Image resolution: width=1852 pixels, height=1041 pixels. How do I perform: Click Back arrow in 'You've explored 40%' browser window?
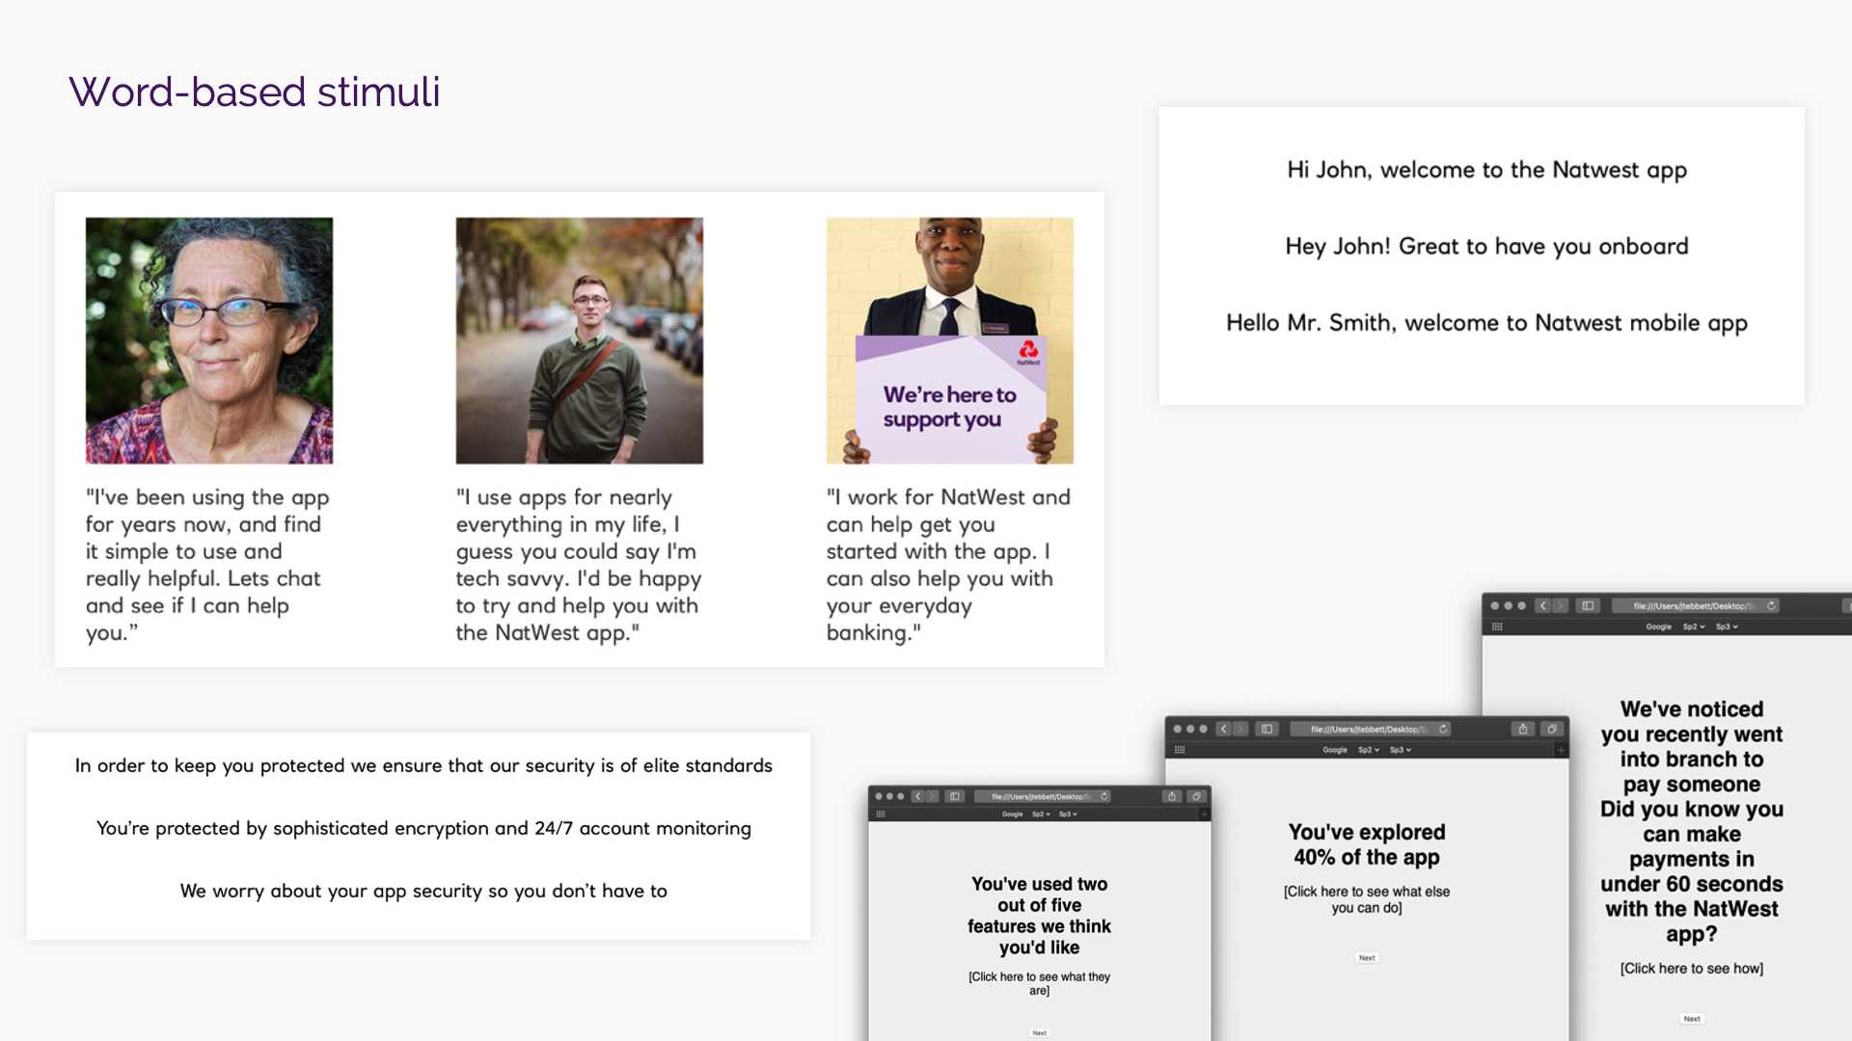1223,729
